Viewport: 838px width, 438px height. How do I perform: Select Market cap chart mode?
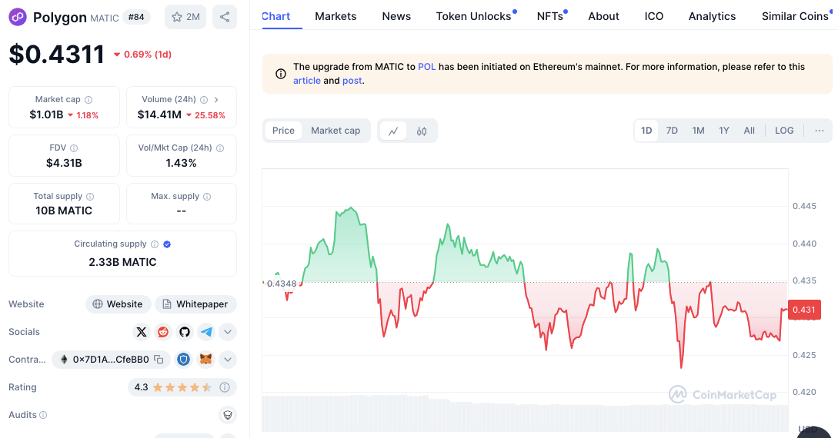(x=336, y=131)
